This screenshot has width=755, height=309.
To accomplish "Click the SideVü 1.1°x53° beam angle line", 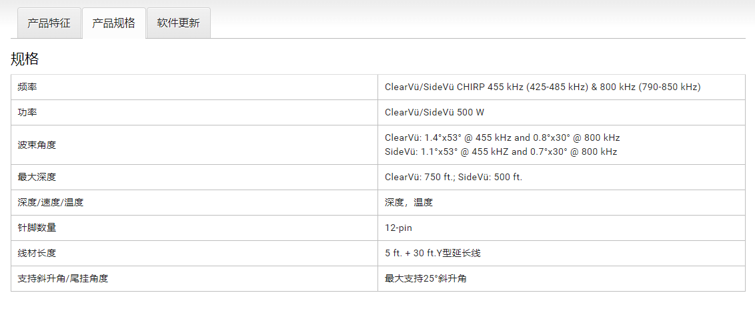I will [501, 151].
